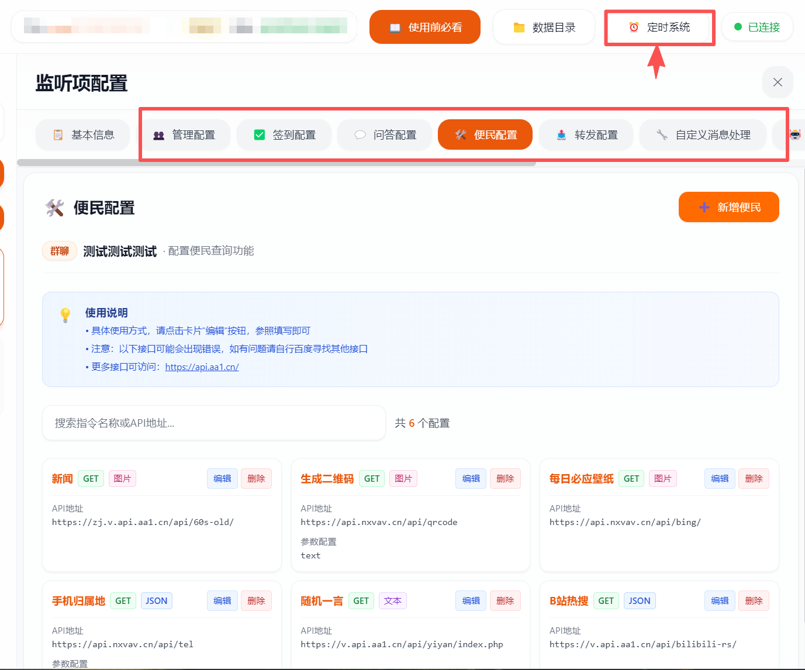Switch to the 基本信息 tab
Image resolution: width=805 pixels, height=670 pixels.
click(82, 134)
